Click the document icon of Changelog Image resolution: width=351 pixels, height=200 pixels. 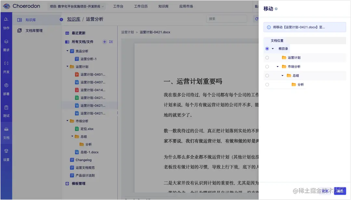tap(72, 160)
